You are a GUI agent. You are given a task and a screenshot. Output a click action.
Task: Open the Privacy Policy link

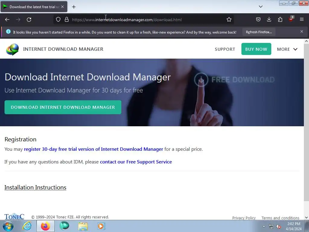[x=244, y=218]
